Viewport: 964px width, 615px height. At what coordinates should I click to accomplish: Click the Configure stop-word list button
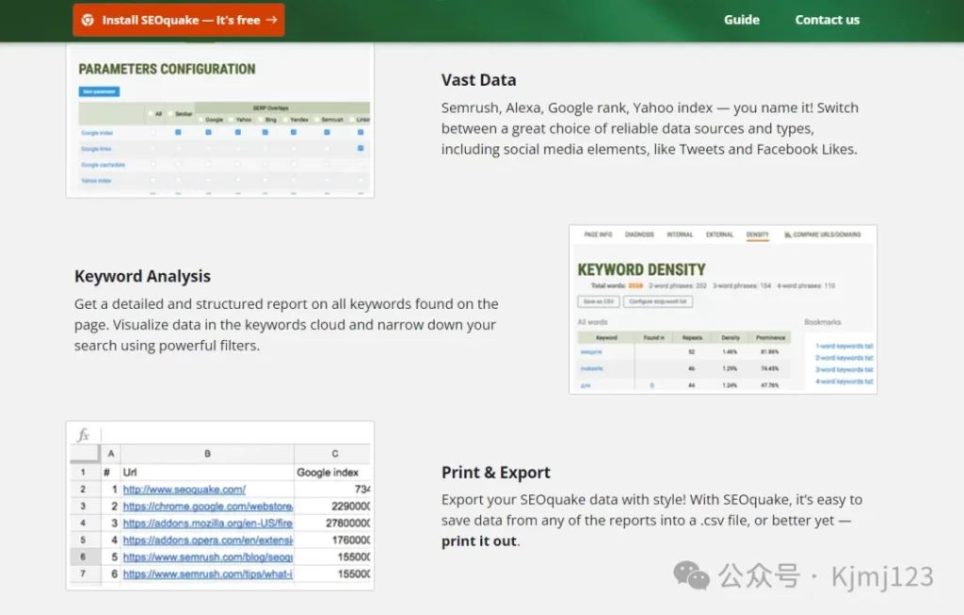(x=658, y=301)
